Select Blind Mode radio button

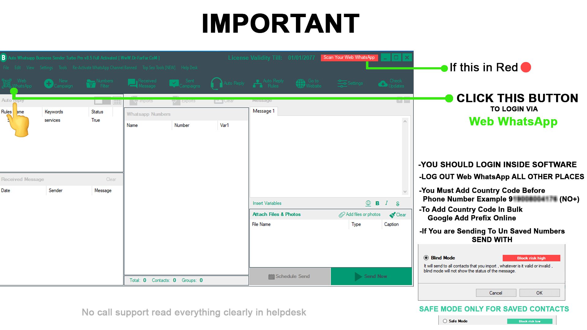coord(426,258)
